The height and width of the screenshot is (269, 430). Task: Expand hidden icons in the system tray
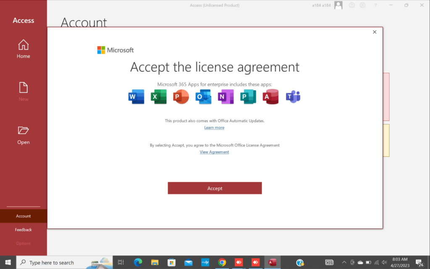[x=344, y=262]
